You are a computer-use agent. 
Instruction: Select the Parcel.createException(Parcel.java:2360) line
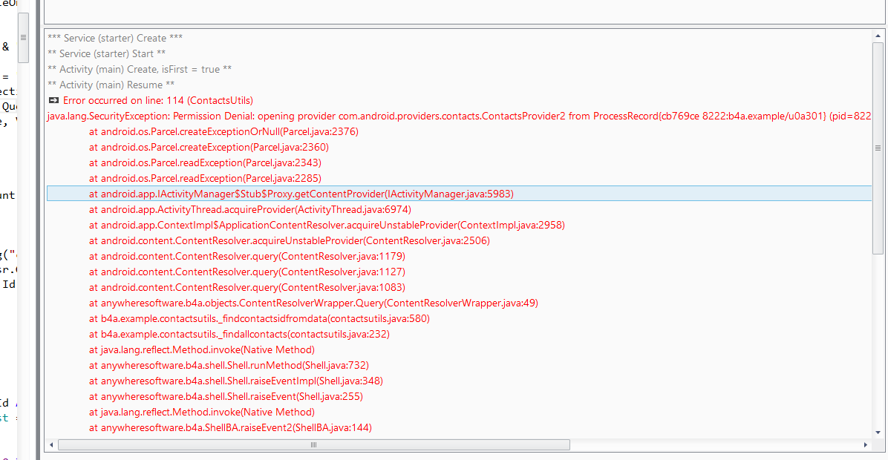tap(209, 147)
